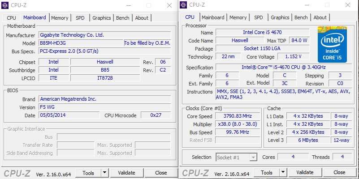Switch to Memory tab in left window
The width and height of the screenshot is (359, 179).
[x=60, y=18]
